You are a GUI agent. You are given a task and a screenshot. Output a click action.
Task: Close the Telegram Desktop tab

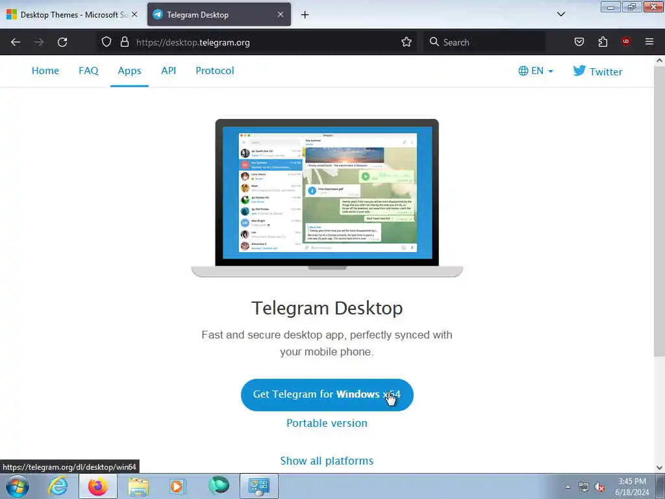pos(281,14)
